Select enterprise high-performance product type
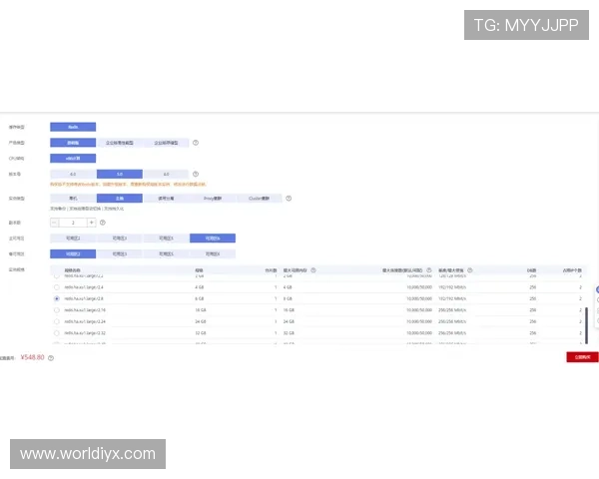 coord(120,143)
